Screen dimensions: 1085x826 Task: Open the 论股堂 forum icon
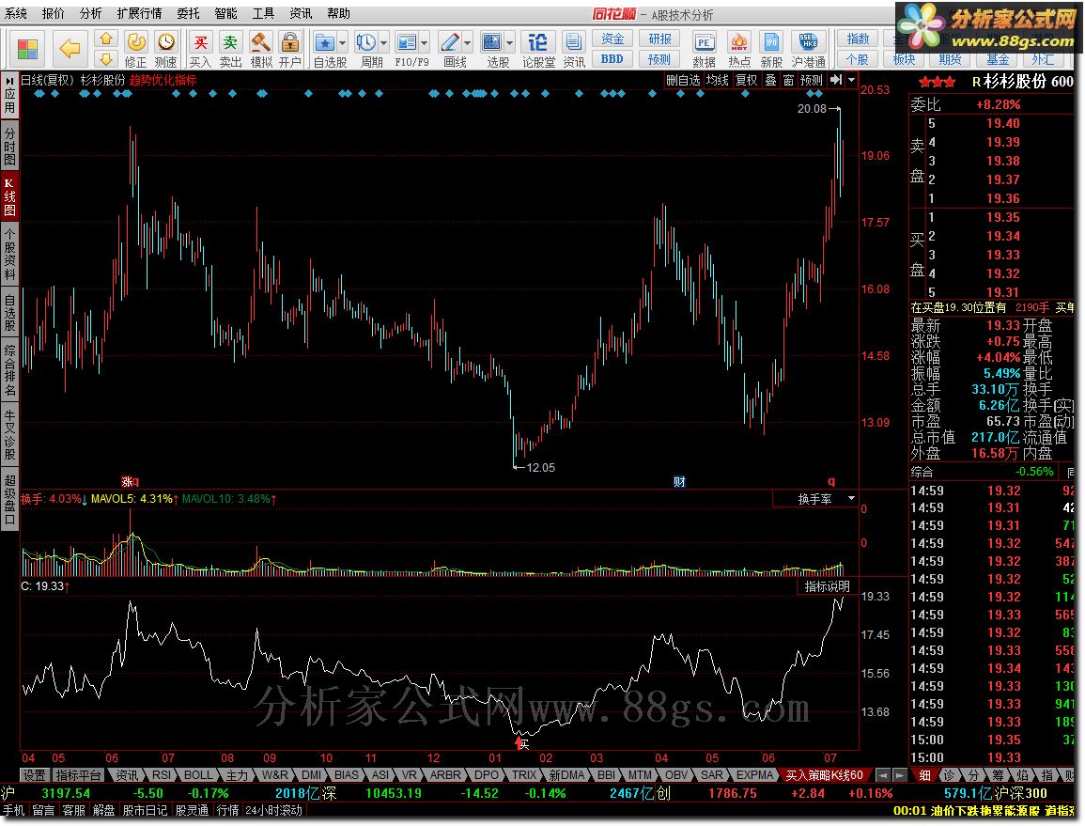coord(538,50)
